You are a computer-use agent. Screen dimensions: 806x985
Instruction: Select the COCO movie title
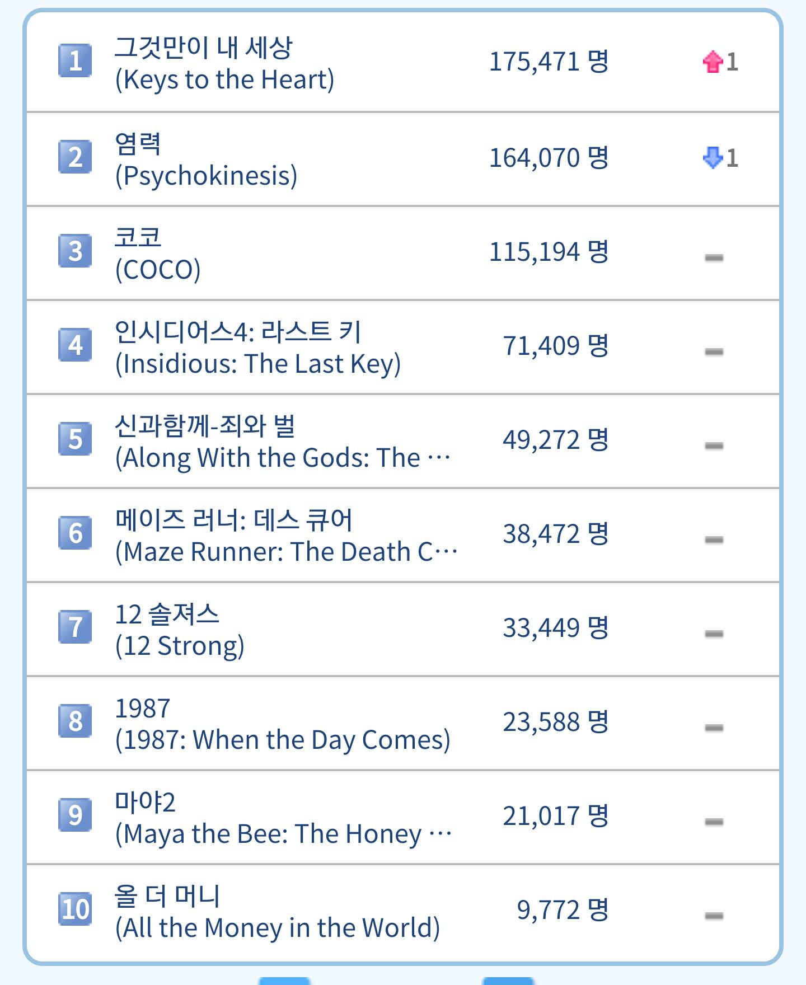pyautogui.click(x=157, y=254)
